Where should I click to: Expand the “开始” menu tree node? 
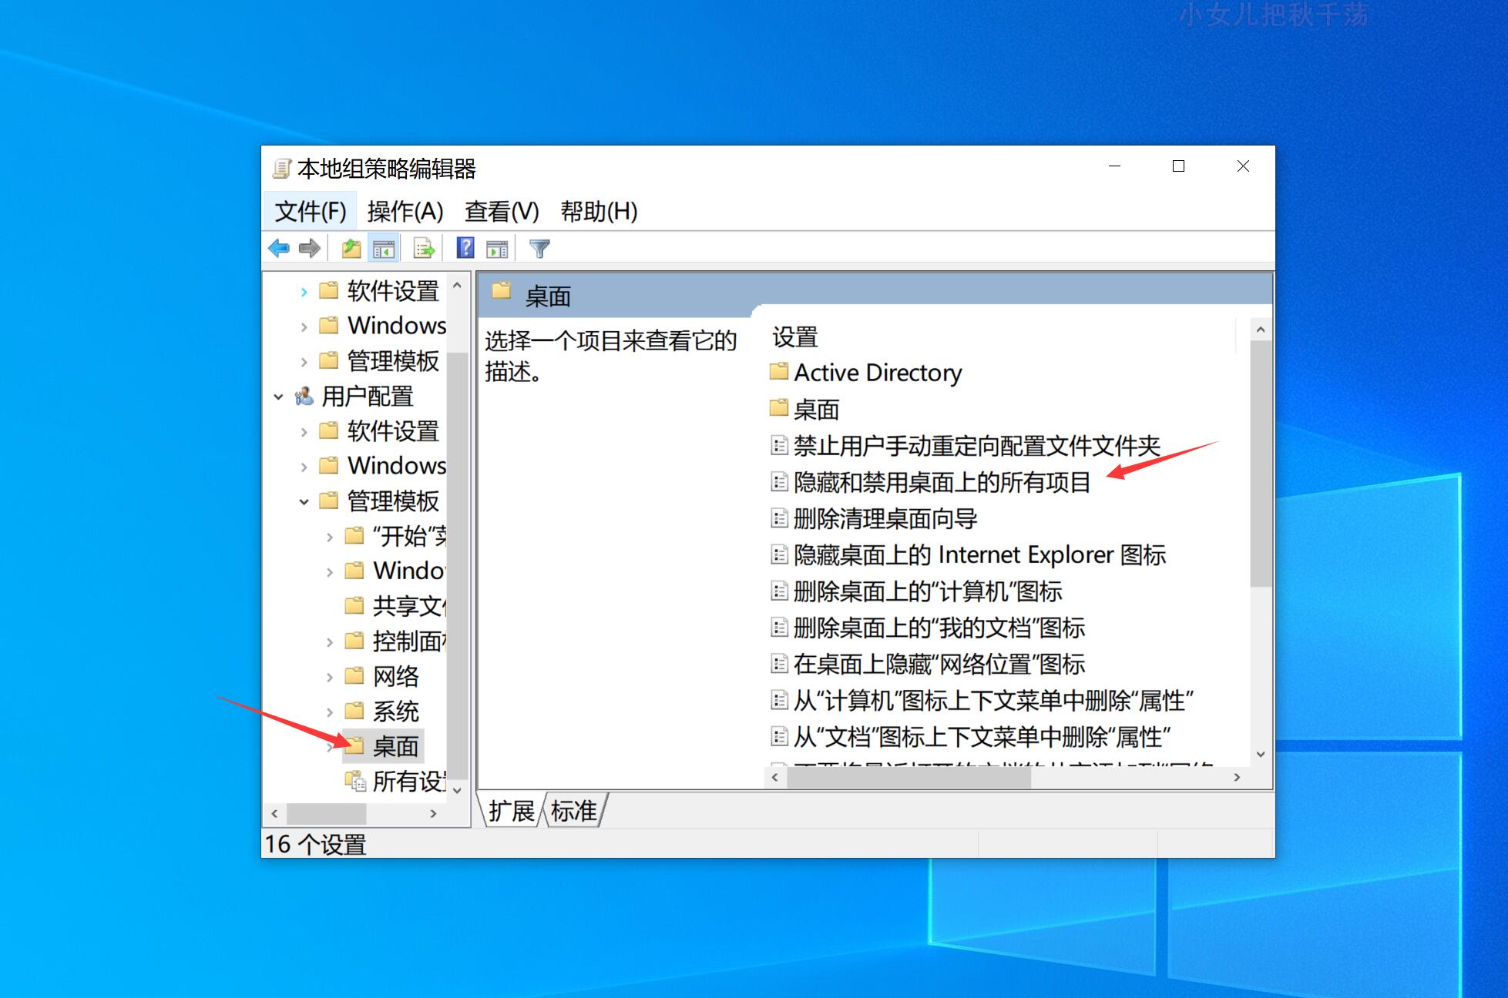330,537
